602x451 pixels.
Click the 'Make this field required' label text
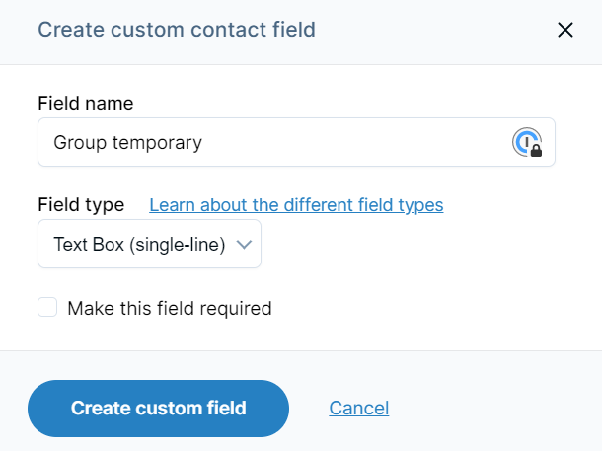(170, 308)
